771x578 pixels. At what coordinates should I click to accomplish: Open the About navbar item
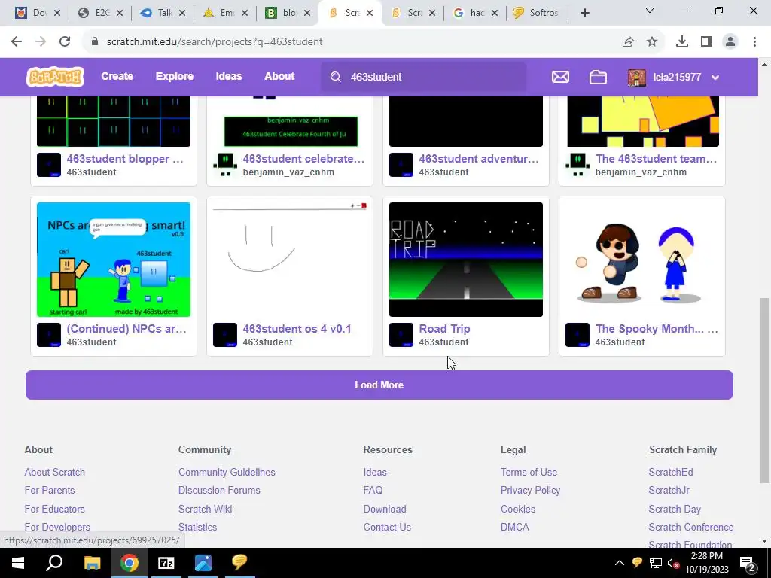coord(279,76)
